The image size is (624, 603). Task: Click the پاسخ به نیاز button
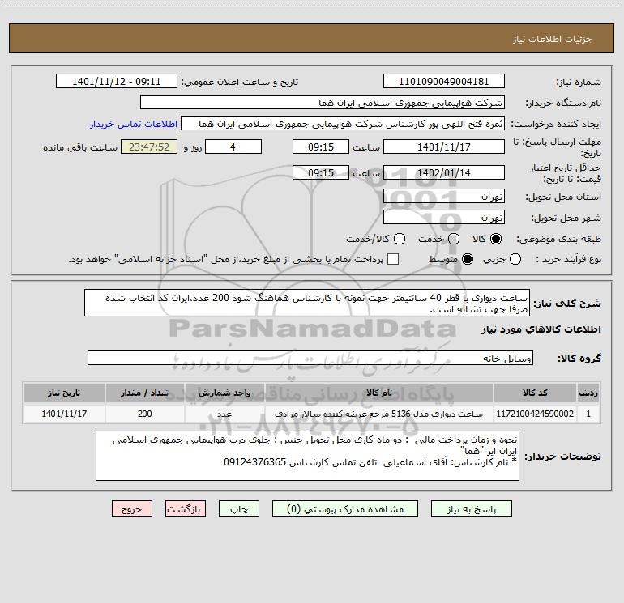click(472, 509)
